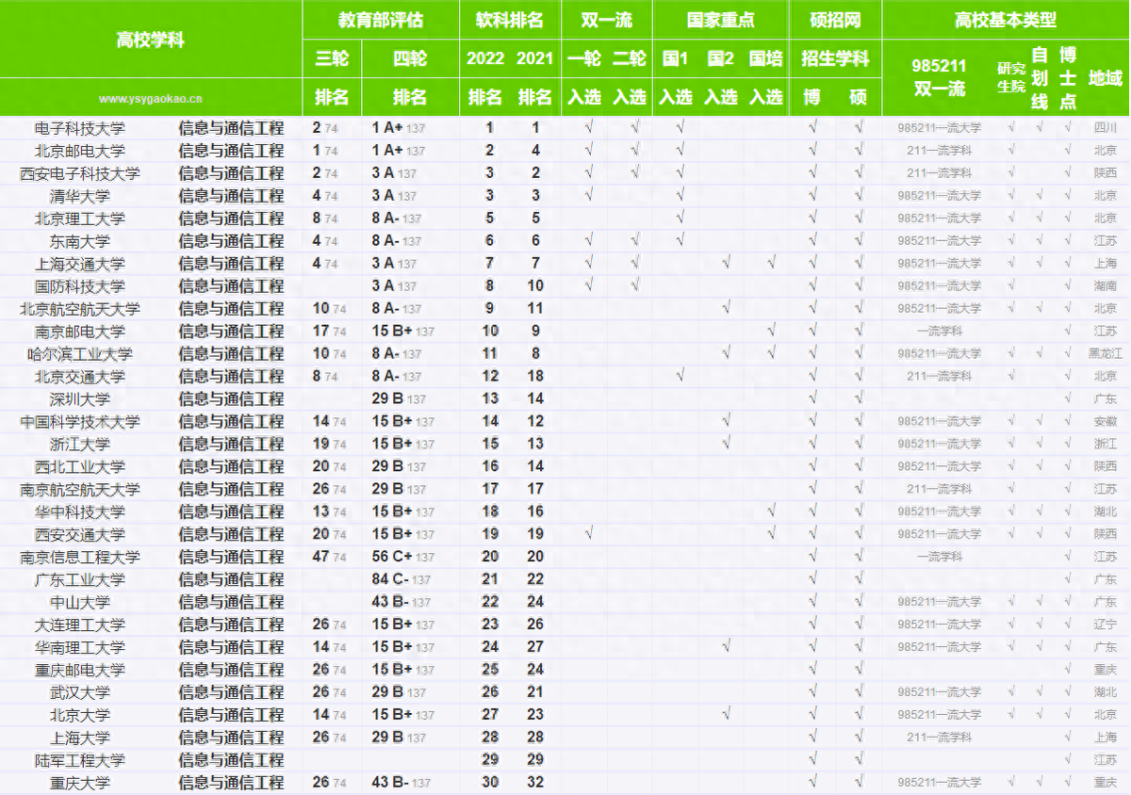Screen dimensions: 1131x795
Task: Click the 陆军工程大学 row name
Action: 80,760
